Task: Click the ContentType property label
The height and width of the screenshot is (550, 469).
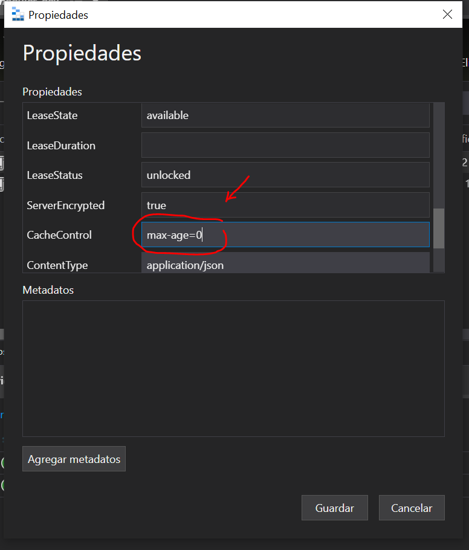Action: [x=57, y=265]
